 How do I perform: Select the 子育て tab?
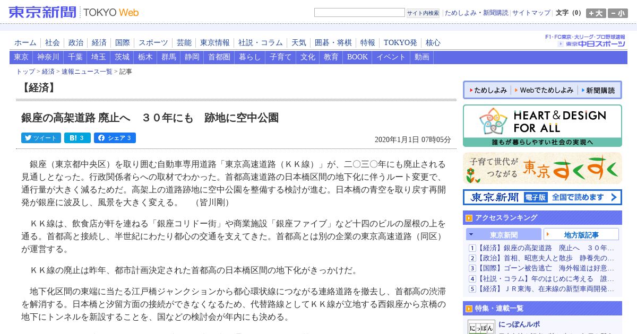tap(281, 57)
